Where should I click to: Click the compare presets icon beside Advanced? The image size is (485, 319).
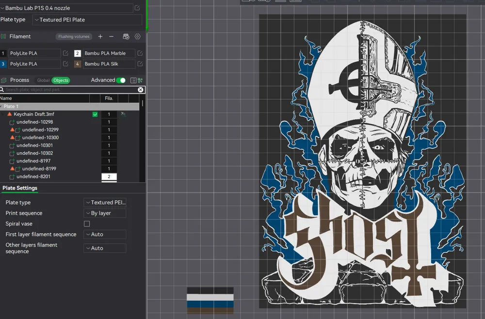click(x=140, y=80)
